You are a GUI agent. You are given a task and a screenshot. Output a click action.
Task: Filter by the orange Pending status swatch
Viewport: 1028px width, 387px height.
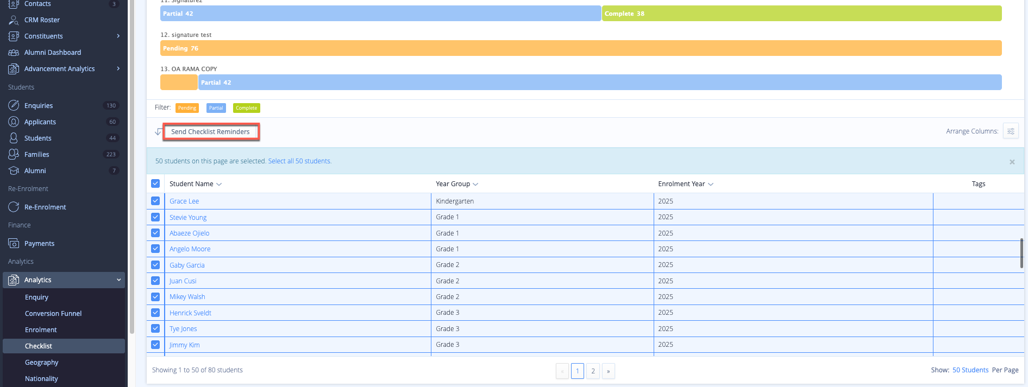pos(187,108)
